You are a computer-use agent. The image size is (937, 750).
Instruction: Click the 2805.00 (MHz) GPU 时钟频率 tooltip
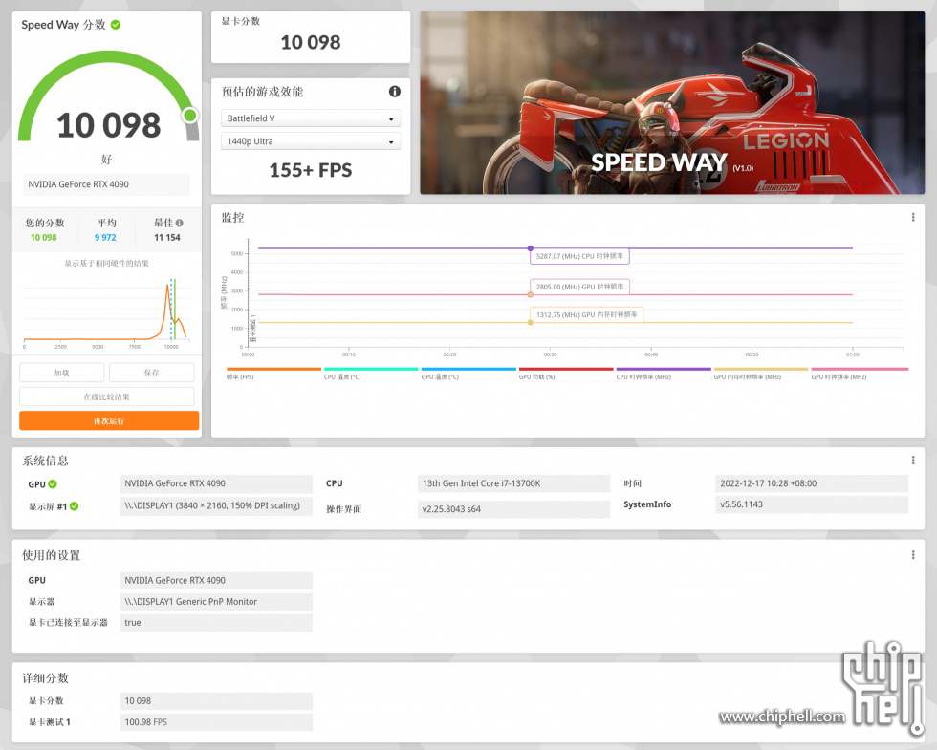point(579,287)
